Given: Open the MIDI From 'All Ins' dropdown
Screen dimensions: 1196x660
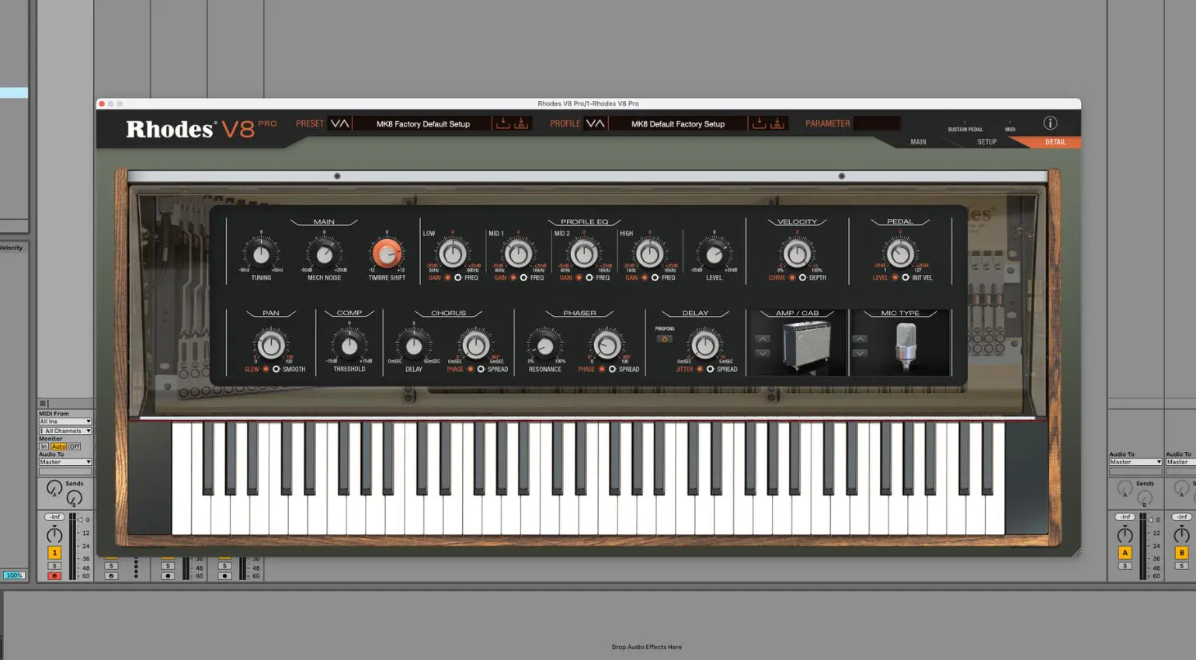Looking at the screenshot, I should point(64,421).
